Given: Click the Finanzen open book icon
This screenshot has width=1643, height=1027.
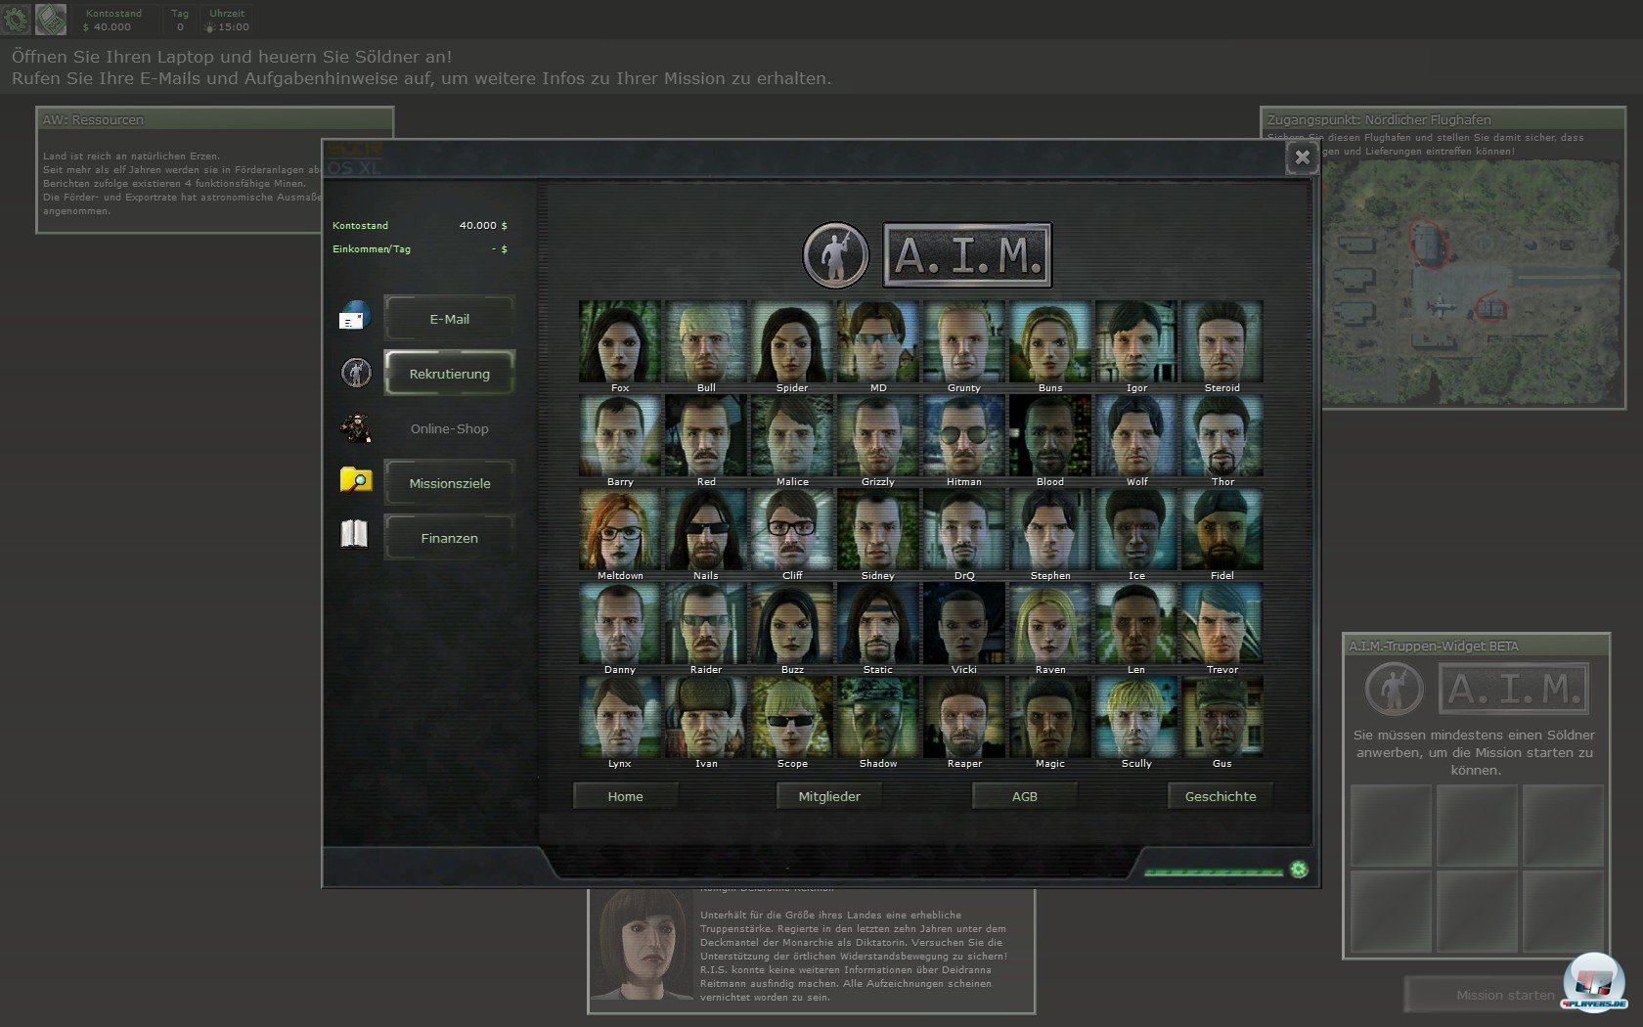Looking at the screenshot, I should click(x=354, y=534).
